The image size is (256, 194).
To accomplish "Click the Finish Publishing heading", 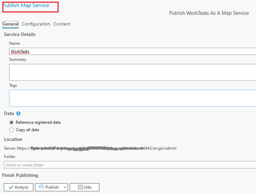I will tap(20, 176).
